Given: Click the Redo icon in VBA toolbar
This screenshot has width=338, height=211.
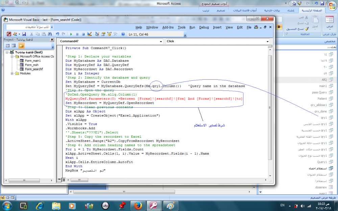Looking at the screenshot, I should tap(64, 34).
